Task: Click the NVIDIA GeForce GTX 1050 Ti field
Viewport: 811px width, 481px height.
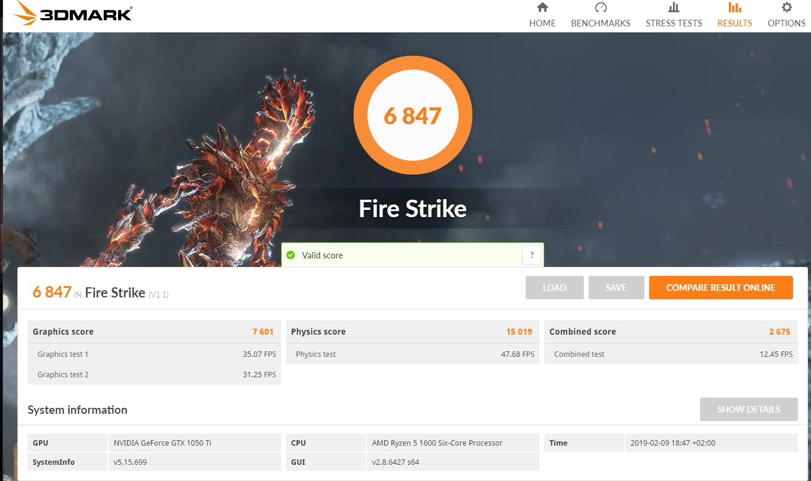Action: tap(194, 443)
